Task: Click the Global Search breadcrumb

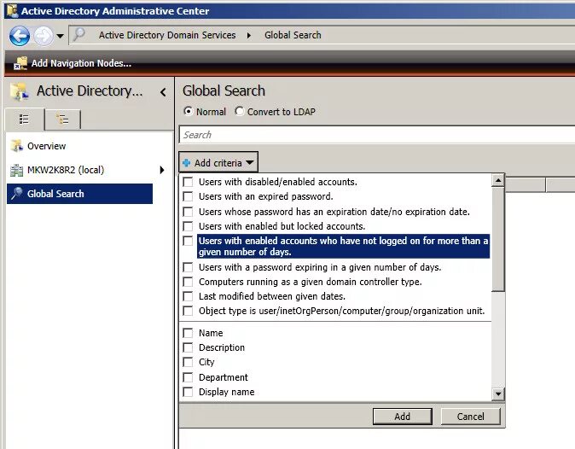Action: (293, 35)
